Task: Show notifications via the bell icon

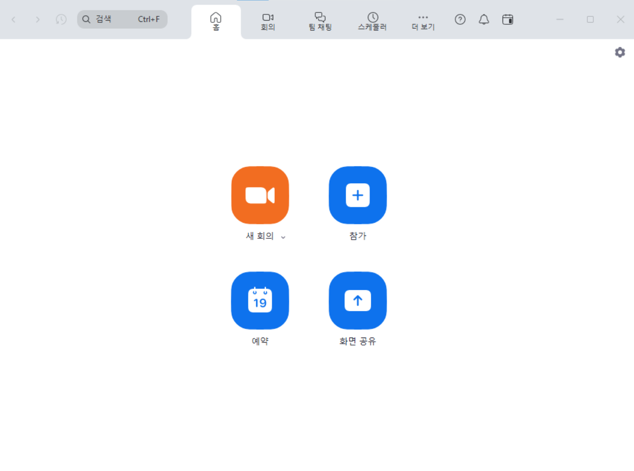Action: click(484, 19)
